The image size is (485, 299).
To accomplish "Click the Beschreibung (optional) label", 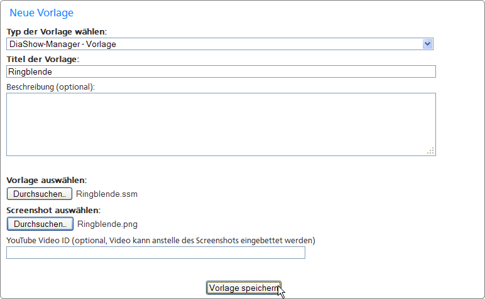I will [51, 87].
